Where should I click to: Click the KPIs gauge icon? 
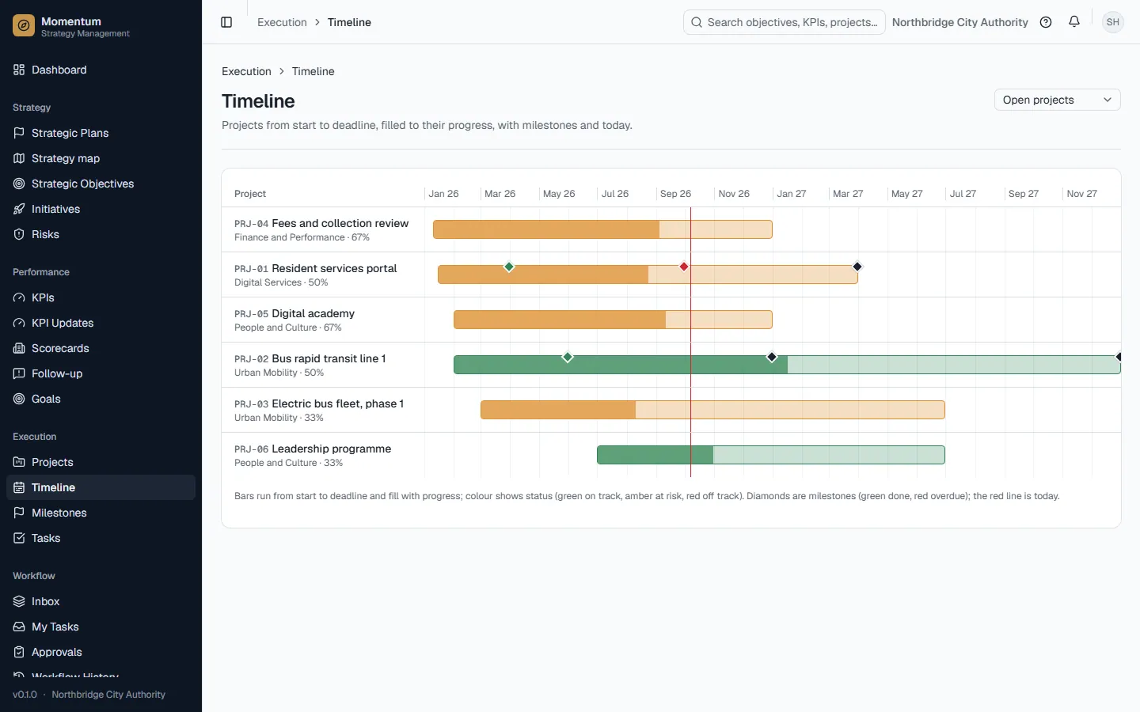[x=19, y=297]
